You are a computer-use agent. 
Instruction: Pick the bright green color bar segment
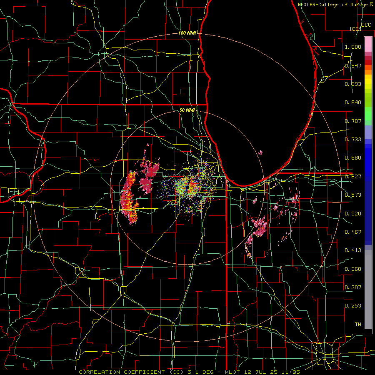click(x=368, y=114)
